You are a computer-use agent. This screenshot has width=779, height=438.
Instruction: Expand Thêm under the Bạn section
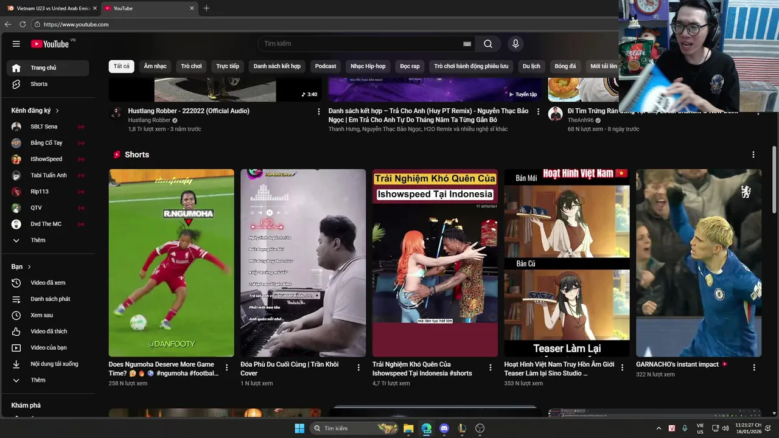(47, 380)
